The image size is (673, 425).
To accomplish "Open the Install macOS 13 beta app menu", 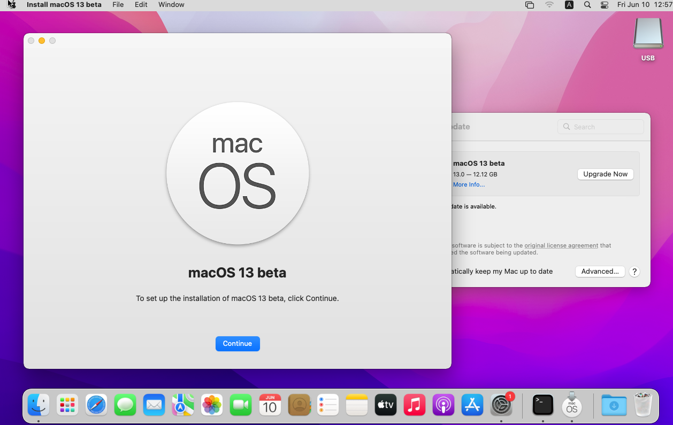I will pyautogui.click(x=64, y=5).
